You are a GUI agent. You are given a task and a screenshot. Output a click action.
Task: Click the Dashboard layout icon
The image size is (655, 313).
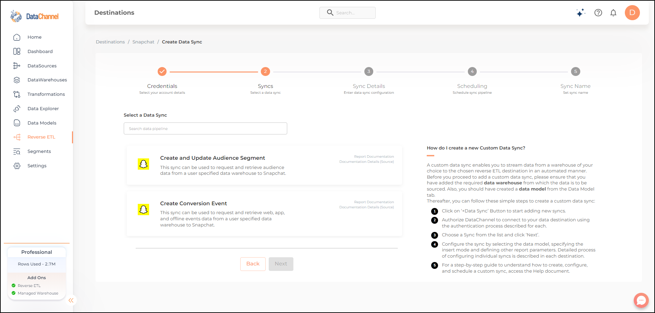pos(17,51)
